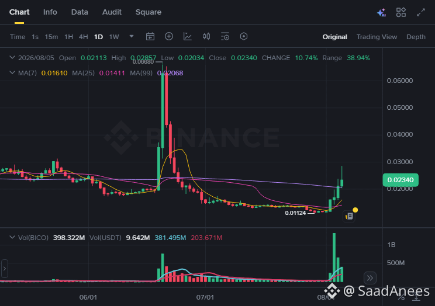Click the Vol(BICO) value 398.322M
435x306 pixels.
click(69, 238)
